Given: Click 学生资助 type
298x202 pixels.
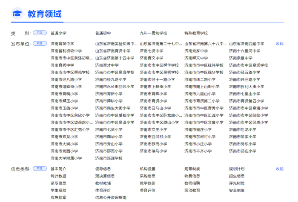Looking at the screenshot, I should (x=58, y=190).
